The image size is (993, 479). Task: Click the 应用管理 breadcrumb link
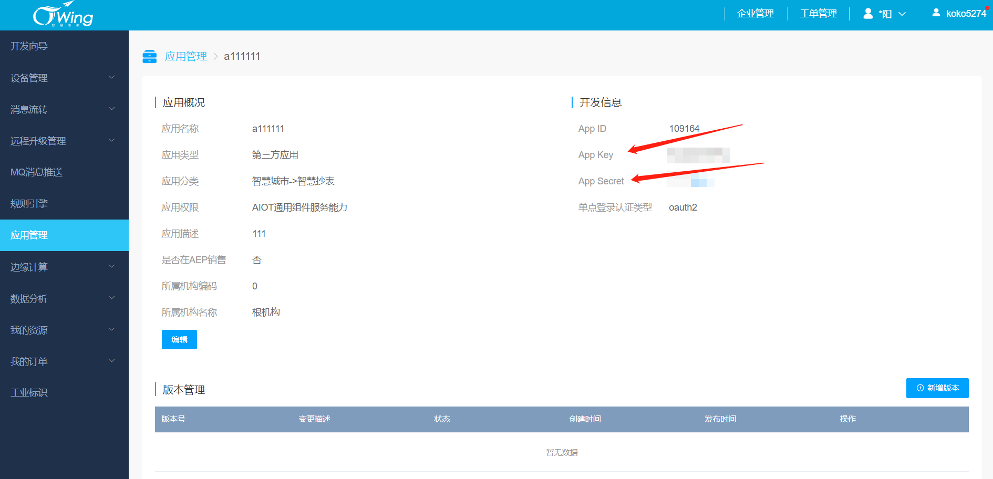pyautogui.click(x=186, y=57)
